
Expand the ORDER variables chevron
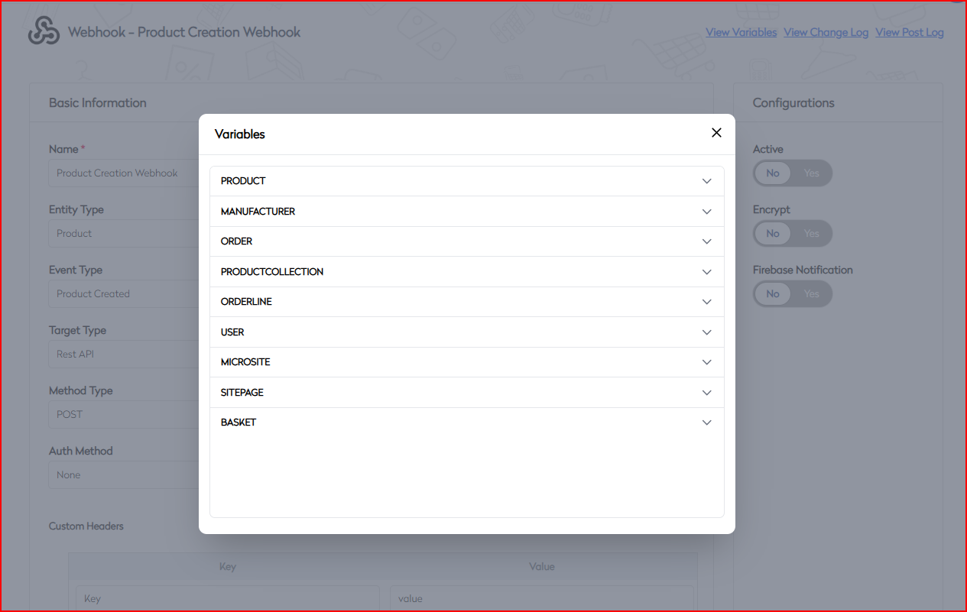tap(706, 241)
